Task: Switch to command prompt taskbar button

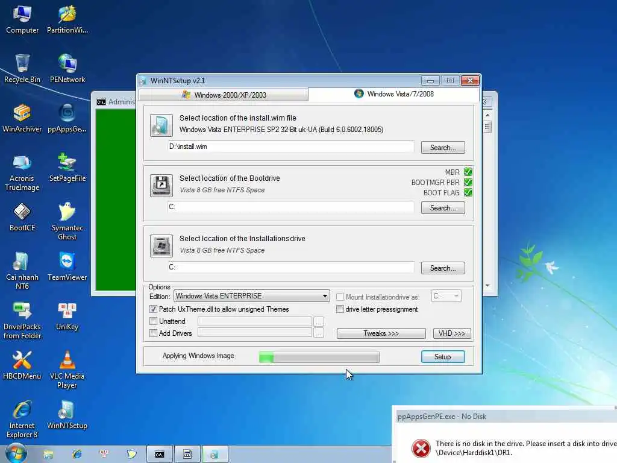Action: 159,455
